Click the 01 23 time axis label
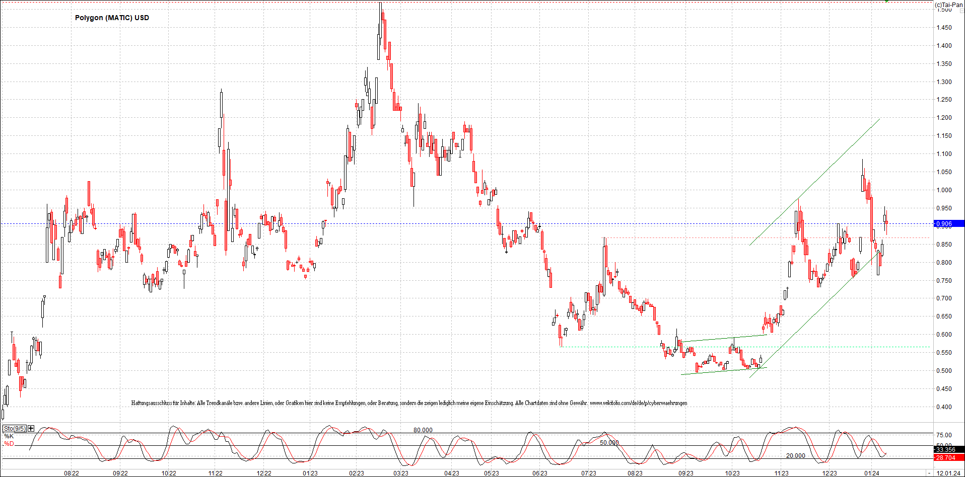Screen dimensions: 965x477 (x=310, y=473)
